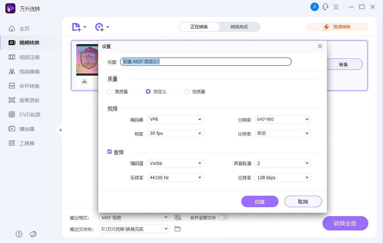Click the user account icon
383x243 pixels.
pyautogui.click(x=314, y=7)
